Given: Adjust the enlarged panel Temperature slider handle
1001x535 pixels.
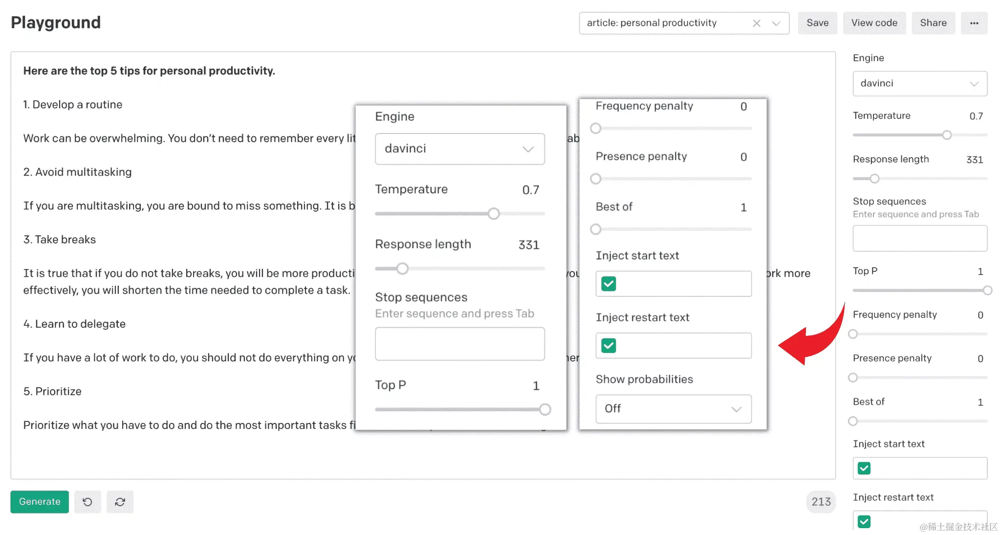Looking at the screenshot, I should point(494,214).
